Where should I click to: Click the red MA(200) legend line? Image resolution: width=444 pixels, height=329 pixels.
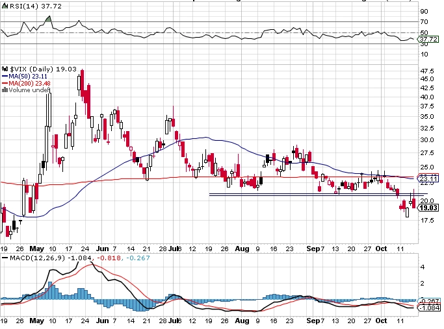click(5, 83)
